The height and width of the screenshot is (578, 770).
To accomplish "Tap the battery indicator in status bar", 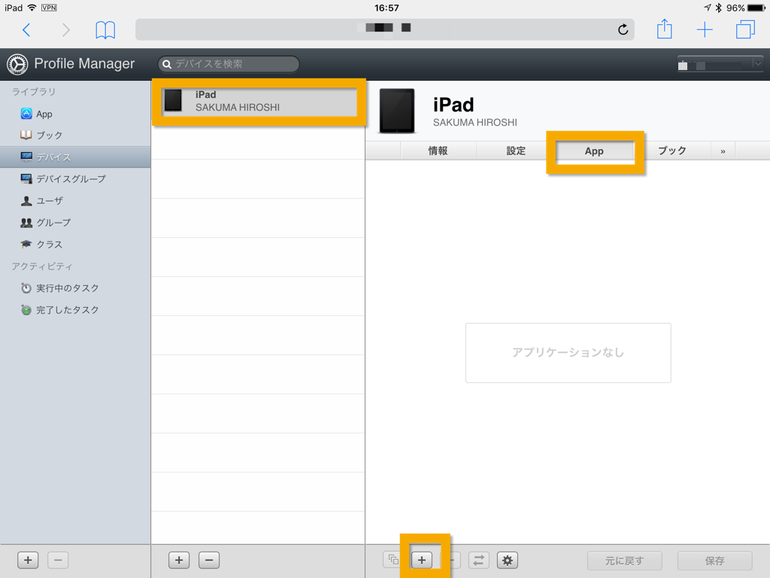I will [x=756, y=8].
